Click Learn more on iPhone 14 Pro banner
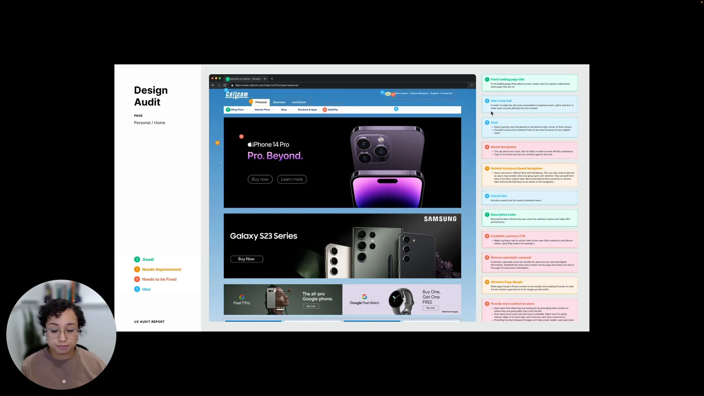Image resolution: width=704 pixels, height=396 pixels. pyautogui.click(x=292, y=179)
